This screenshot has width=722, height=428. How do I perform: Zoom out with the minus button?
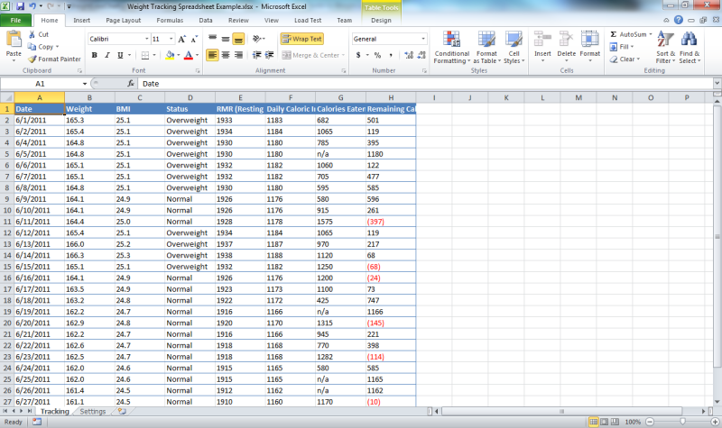coord(650,422)
